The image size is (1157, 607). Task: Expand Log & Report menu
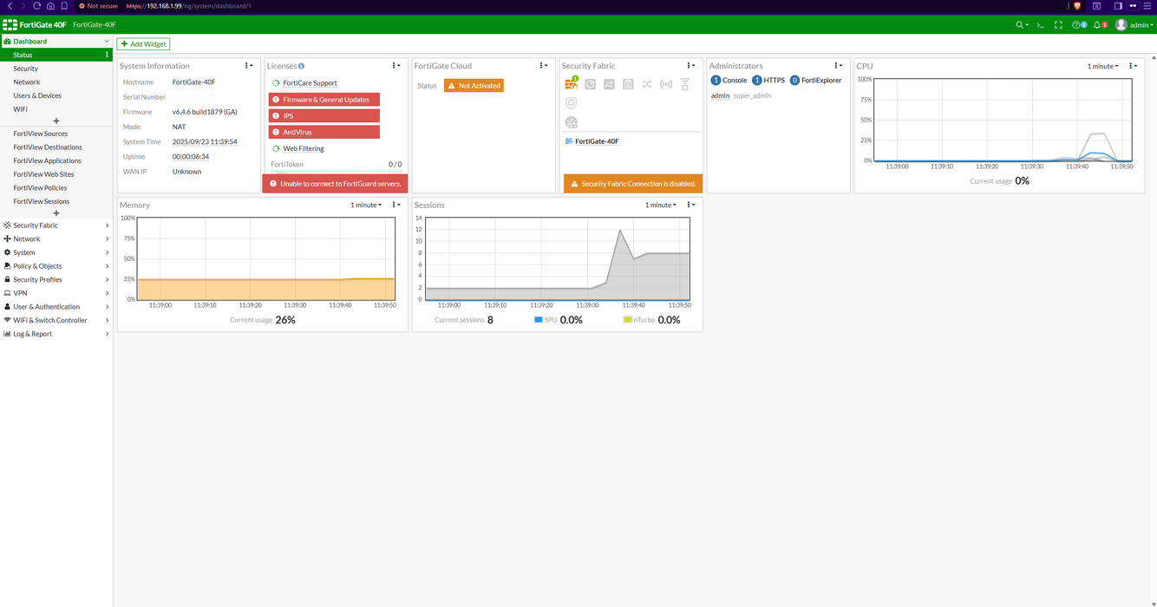56,334
